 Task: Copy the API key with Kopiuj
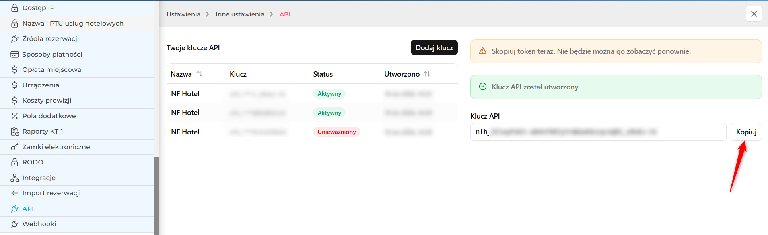[x=746, y=132]
